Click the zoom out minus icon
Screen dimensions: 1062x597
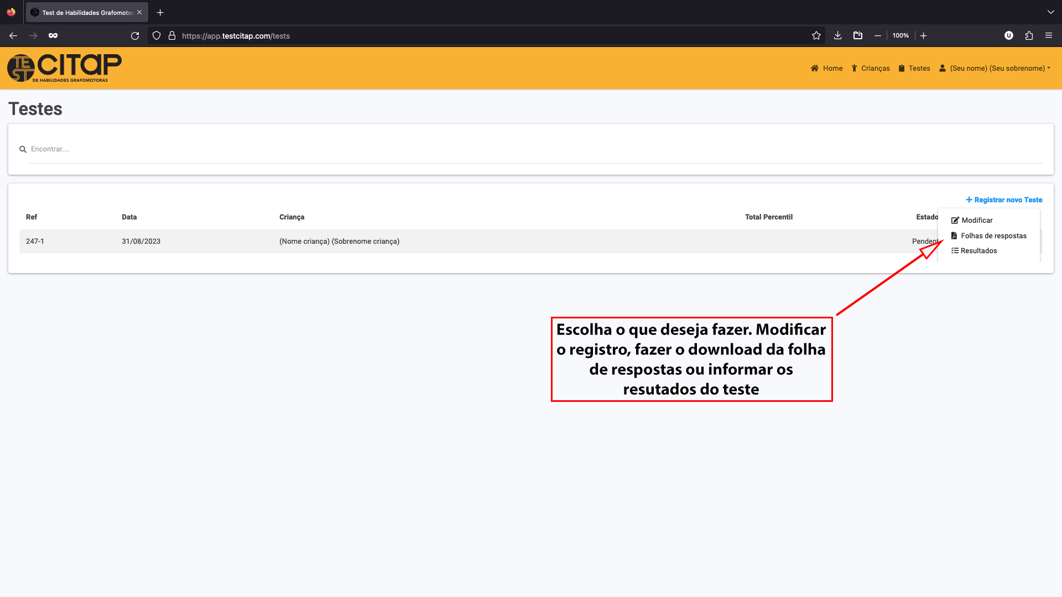pos(877,36)
